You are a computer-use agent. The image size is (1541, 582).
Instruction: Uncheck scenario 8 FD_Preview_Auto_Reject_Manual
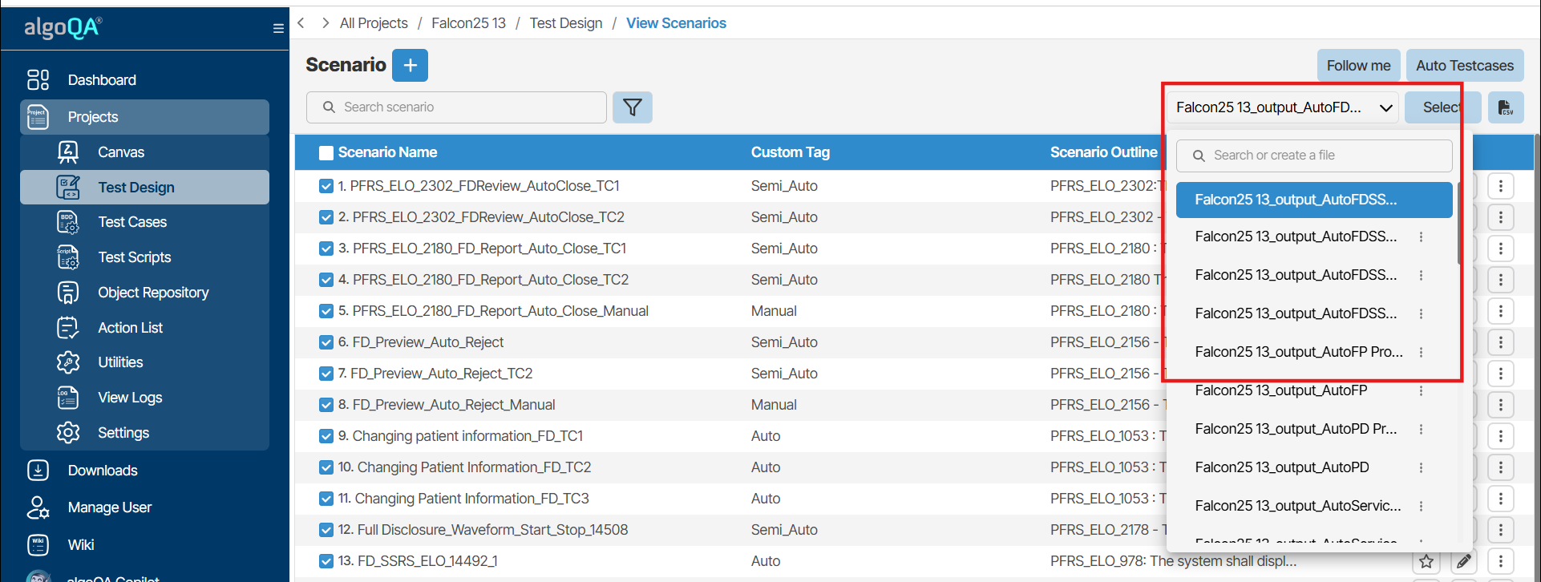click(326, 405)
